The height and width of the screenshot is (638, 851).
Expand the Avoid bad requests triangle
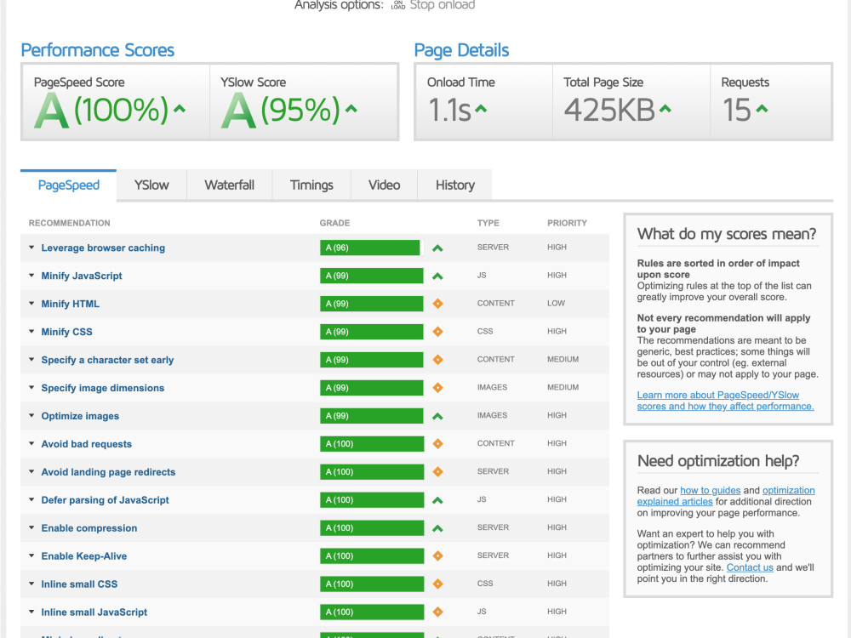point(31,444)
